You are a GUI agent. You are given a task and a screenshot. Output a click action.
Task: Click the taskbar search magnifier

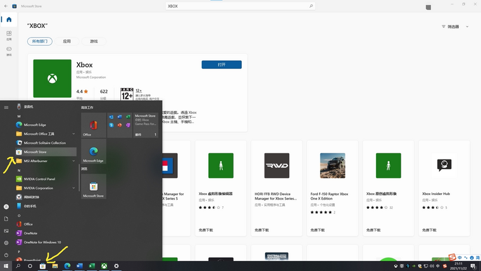point(18,266)
